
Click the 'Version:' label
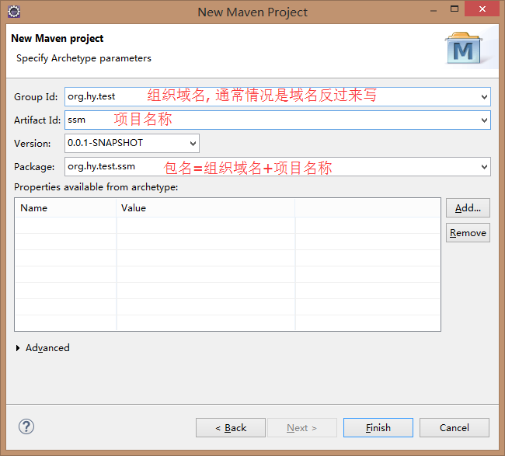[32, 143]
